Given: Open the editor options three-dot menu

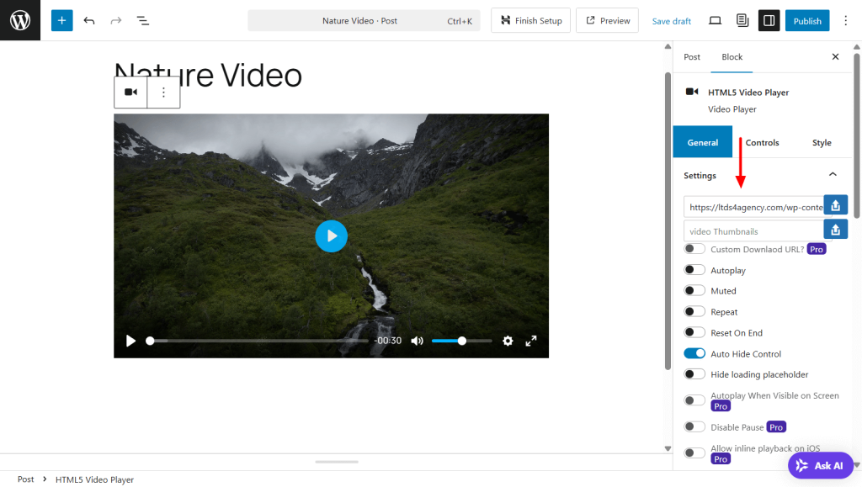Looking at the screenshot, I should 845,20.
